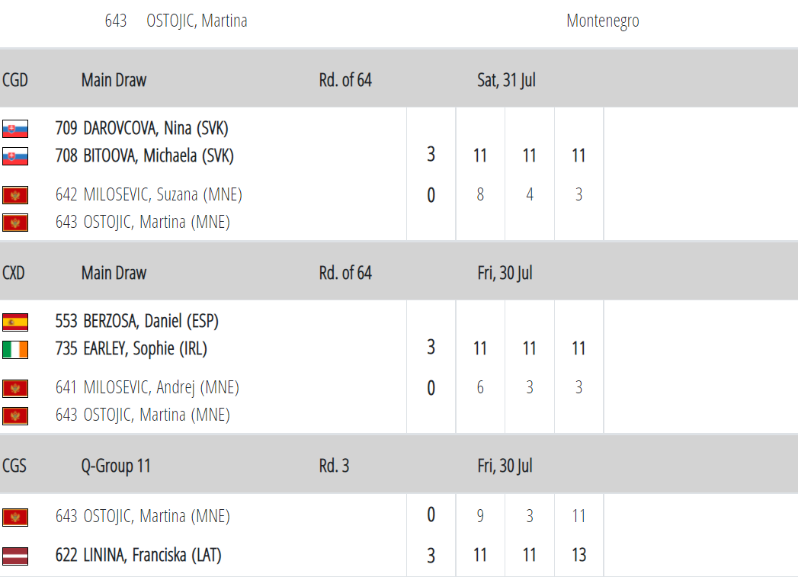The height and width of the screenshot is (577, 798).
Task: Click the Montenegro flag beside MILOSEVIC, Andrej
Action: [15, 388]
